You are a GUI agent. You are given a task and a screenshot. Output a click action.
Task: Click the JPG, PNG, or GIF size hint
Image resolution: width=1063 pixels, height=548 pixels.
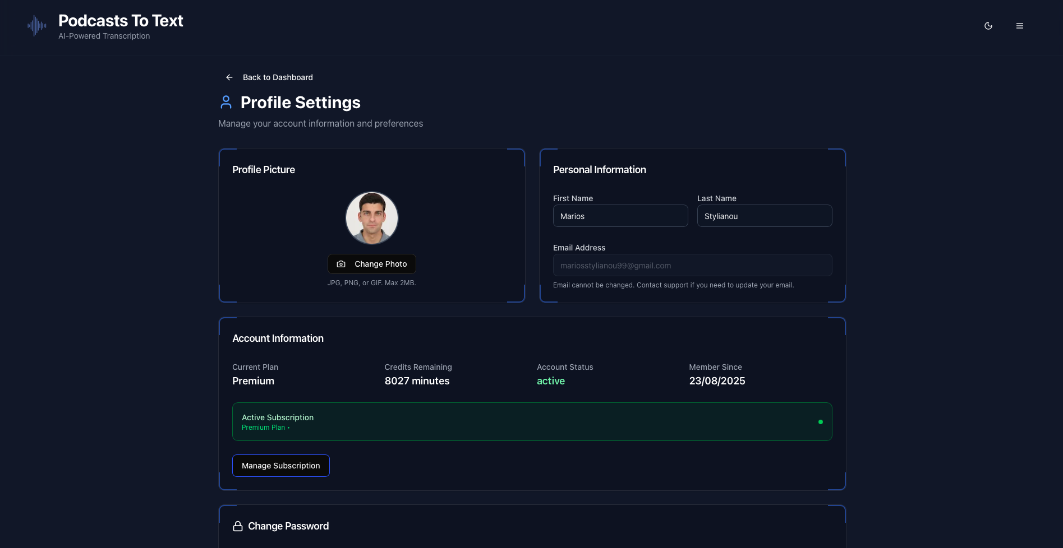tap(372, 283)
